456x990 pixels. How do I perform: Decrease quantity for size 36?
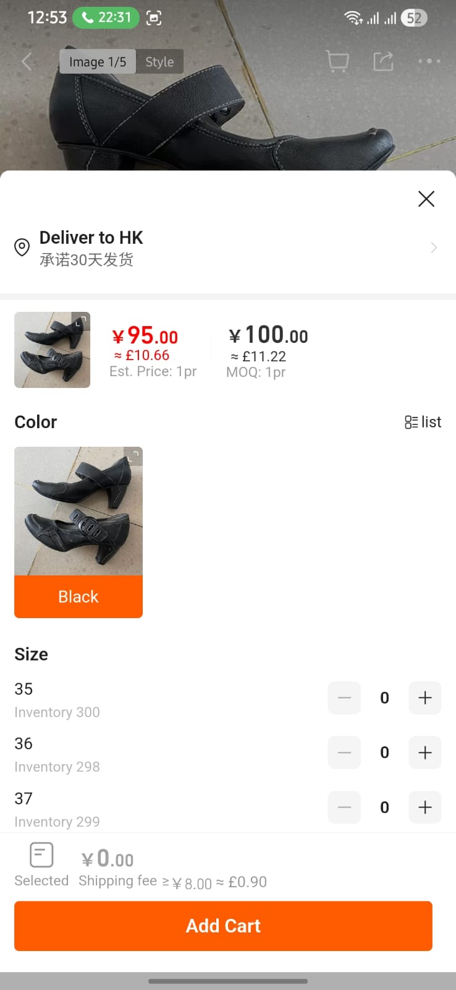point(344,752)
